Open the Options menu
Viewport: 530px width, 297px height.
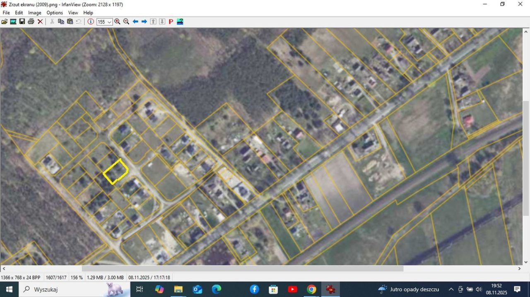55,13
